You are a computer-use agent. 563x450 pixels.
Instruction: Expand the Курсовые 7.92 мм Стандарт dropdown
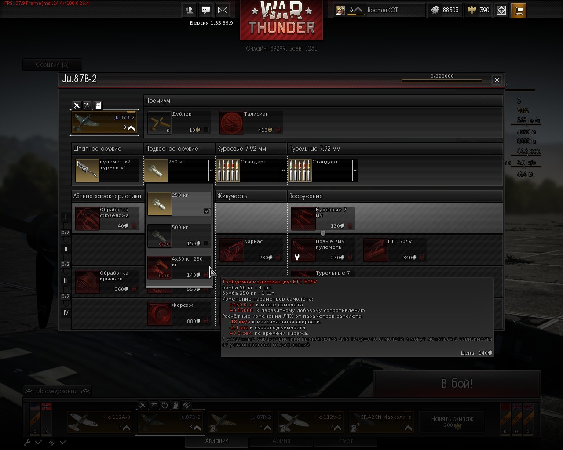click(x=283, y=171)
